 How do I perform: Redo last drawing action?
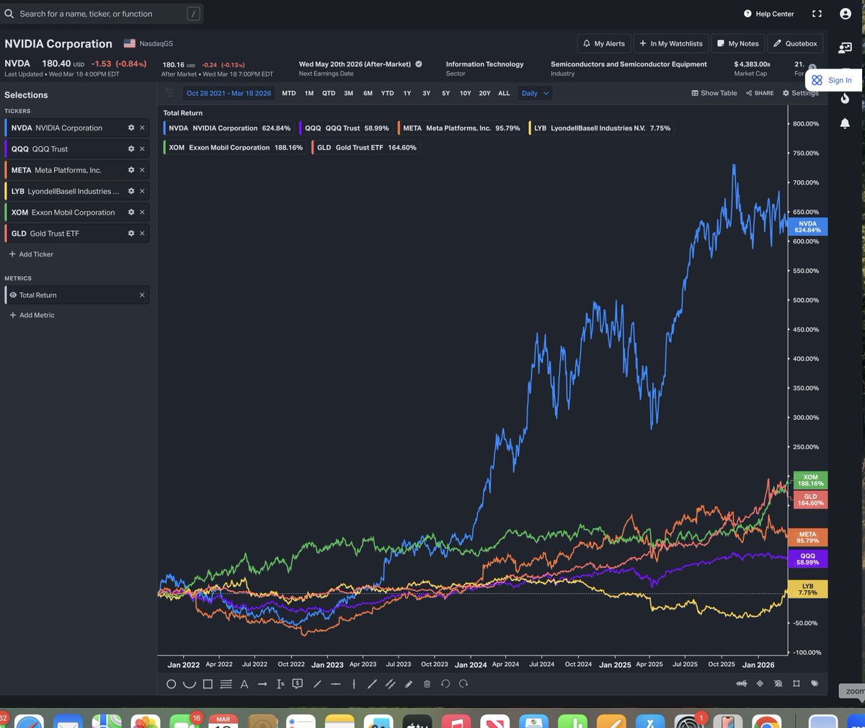click(463, 684)
